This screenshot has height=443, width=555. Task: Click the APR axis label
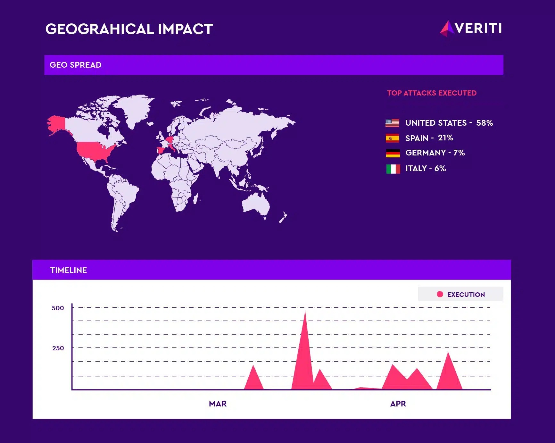click(398, 404)
